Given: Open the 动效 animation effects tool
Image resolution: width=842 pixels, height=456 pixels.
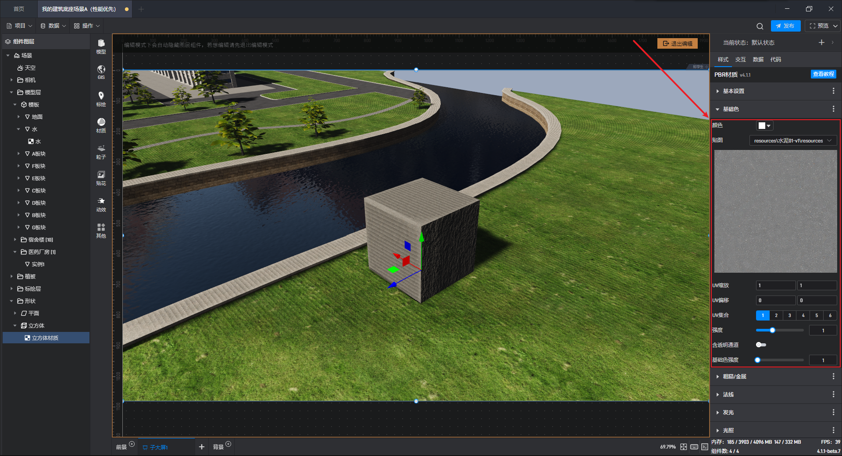Looking at the screenshot, I should (101, 204).
